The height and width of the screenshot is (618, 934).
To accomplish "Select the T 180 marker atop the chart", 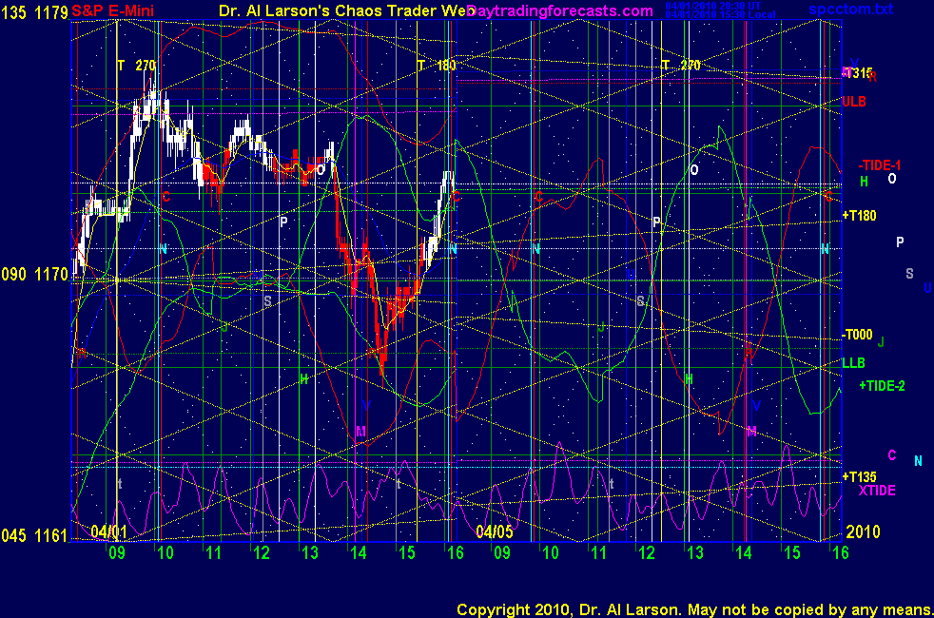I will point(438,66).
